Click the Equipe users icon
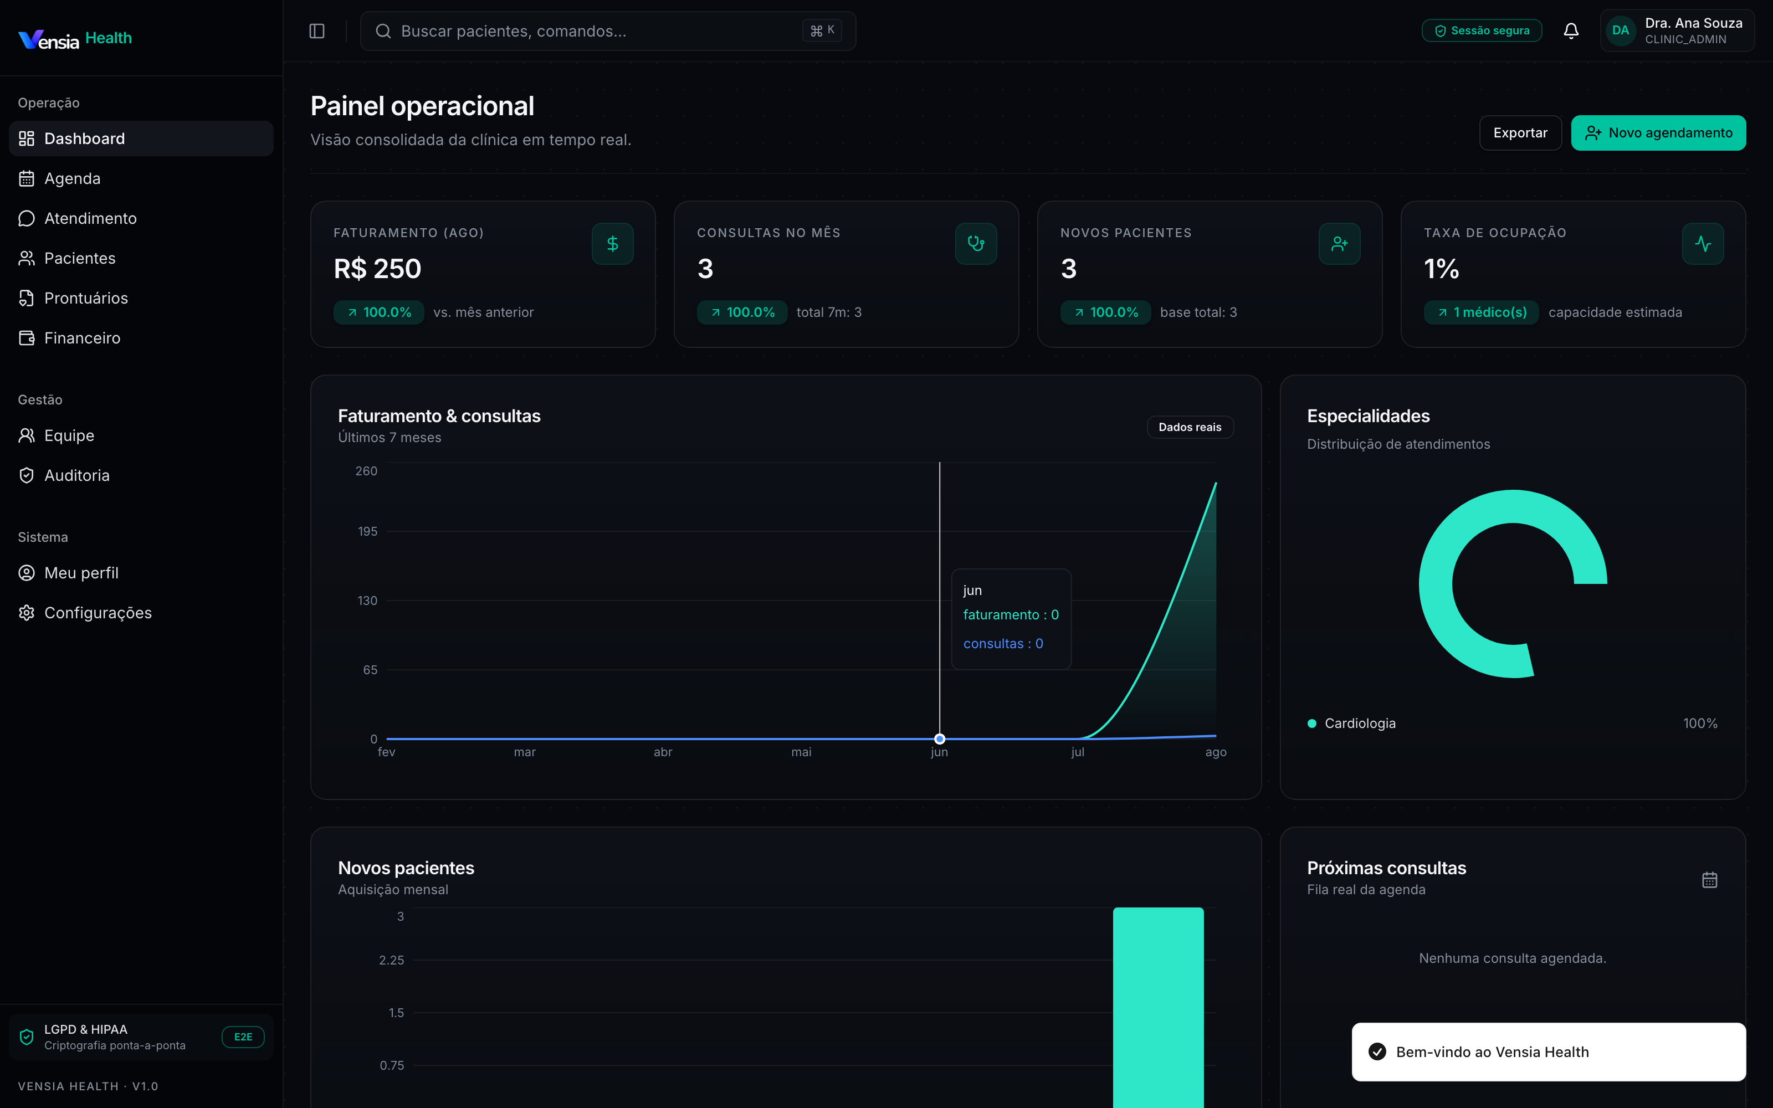The image size is (1773, 1108). (27, 435)
